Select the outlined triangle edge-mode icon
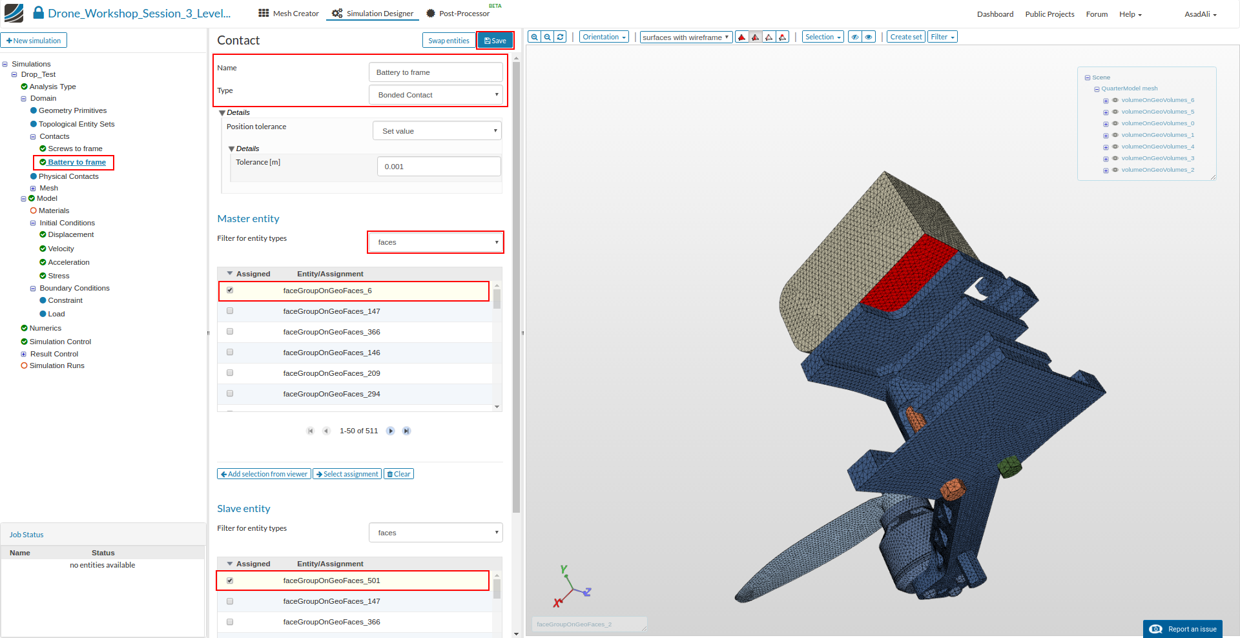The width and height of the screenshot is (1240, 638). 769,37
